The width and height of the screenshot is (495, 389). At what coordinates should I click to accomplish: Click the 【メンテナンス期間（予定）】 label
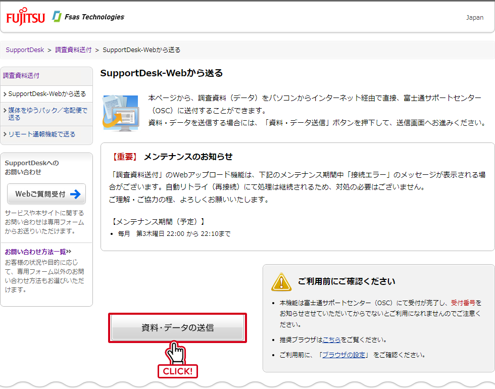[x=159, y=222]
